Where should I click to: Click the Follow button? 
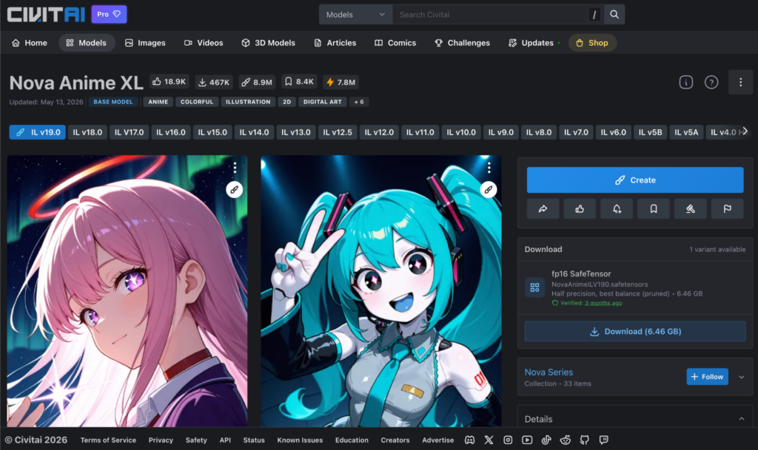707,377
